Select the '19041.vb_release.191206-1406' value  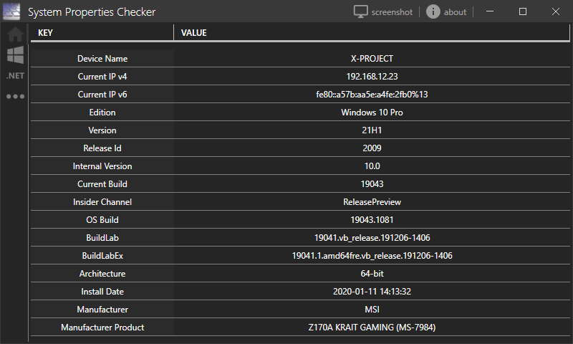(372, 238)
